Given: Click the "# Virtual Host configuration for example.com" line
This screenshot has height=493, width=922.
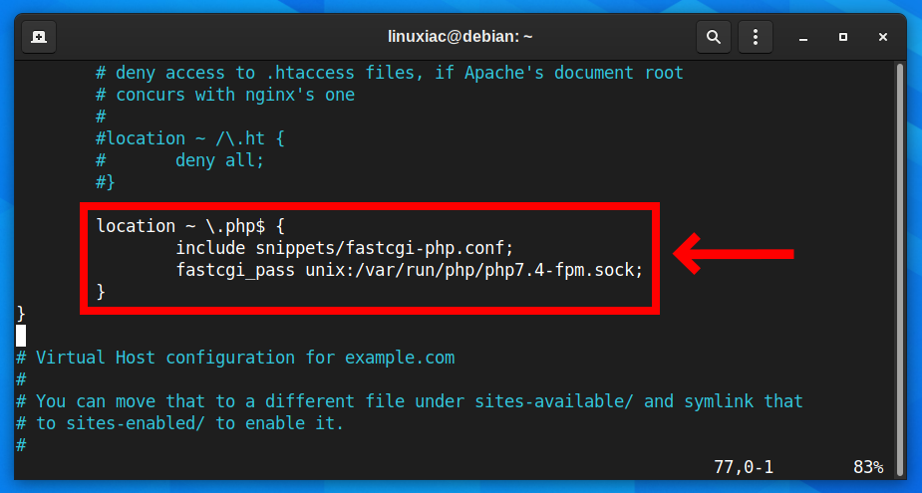Looking at the screenshot, I should [235, 358].
